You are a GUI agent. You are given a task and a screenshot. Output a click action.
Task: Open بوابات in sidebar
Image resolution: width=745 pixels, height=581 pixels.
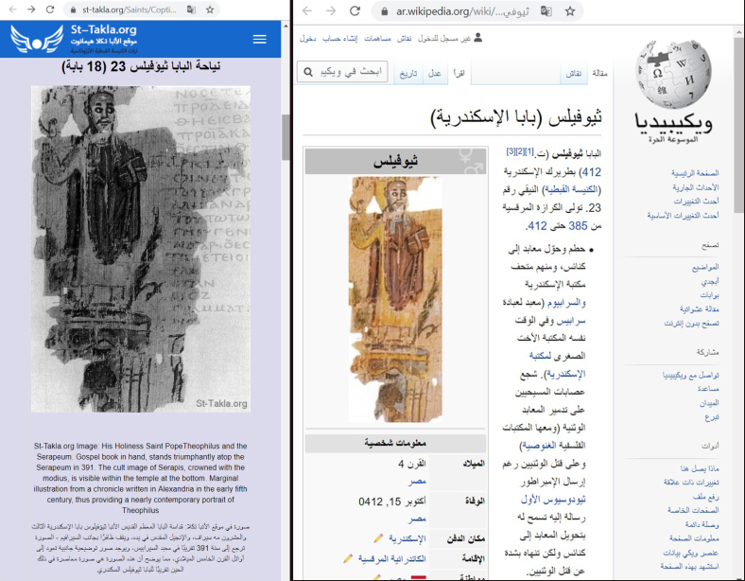tap(709, 295)
